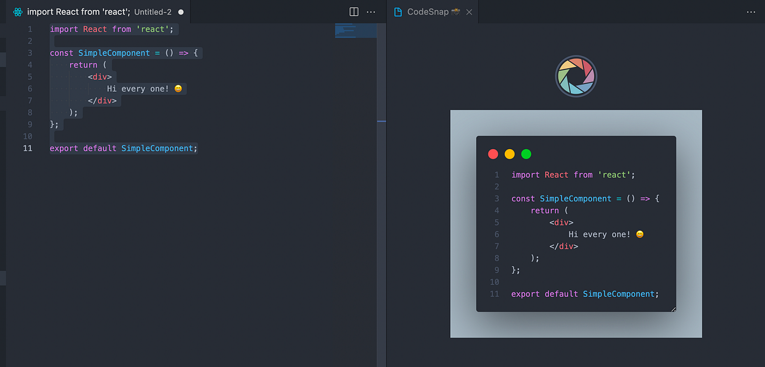Click the smiling emoji on code line 6
This screenshot has width=765, height=367.
(177, 89)
